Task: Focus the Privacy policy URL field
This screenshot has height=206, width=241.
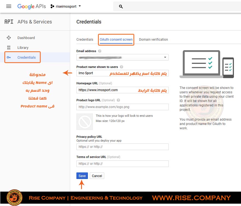Action: pyautogui.click(x=122, y=147)
